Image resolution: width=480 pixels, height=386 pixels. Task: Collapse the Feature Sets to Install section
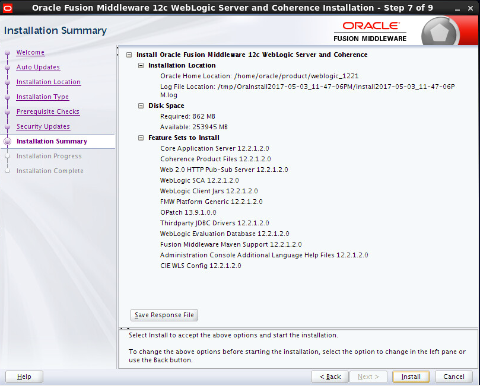(x=141, y=138)
